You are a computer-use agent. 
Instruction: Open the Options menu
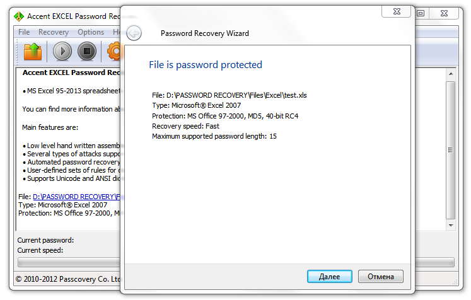(x=91, y=32)
